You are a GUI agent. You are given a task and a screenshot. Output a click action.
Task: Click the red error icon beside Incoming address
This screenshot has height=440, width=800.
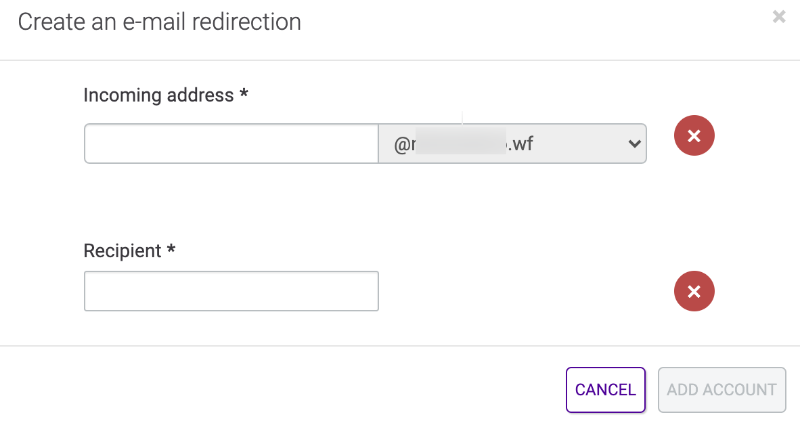tap(694, 136)
